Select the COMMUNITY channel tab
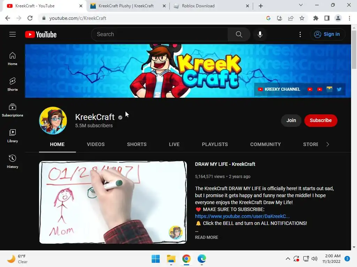 click(x=265, y=144)
